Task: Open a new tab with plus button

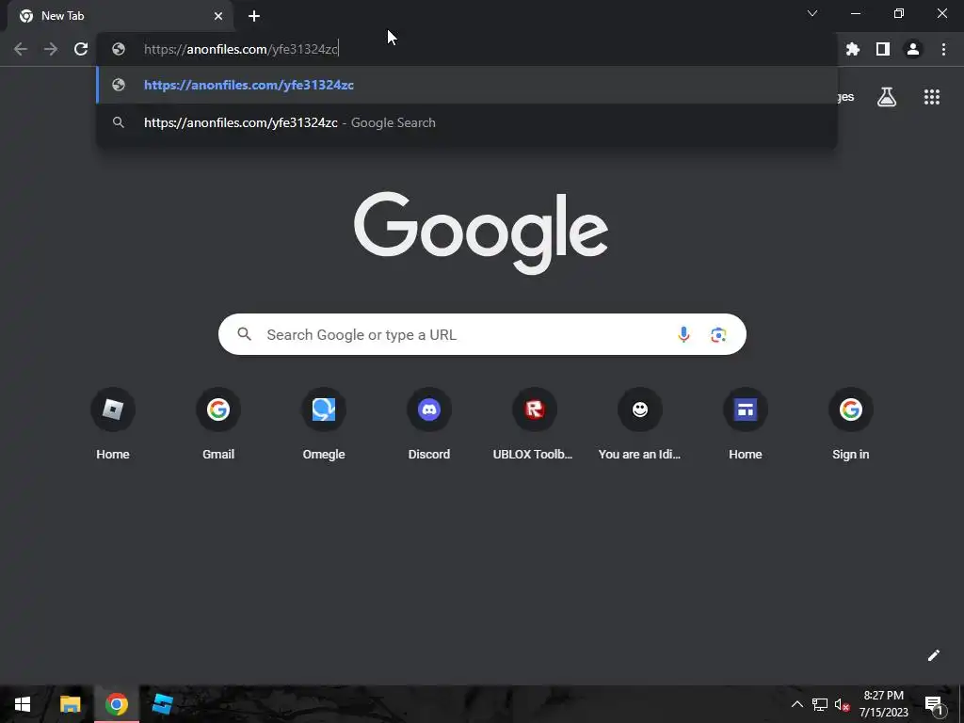Action: click(254, 16)
